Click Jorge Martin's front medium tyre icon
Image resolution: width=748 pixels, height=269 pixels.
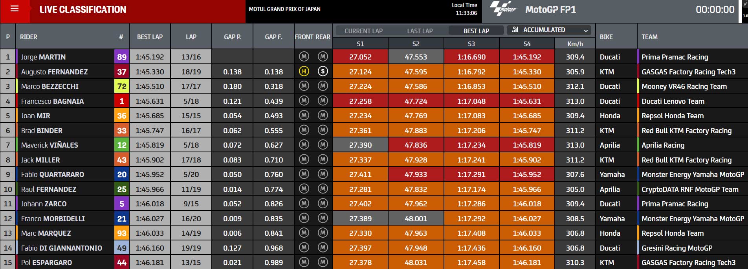tap(304, 57)
